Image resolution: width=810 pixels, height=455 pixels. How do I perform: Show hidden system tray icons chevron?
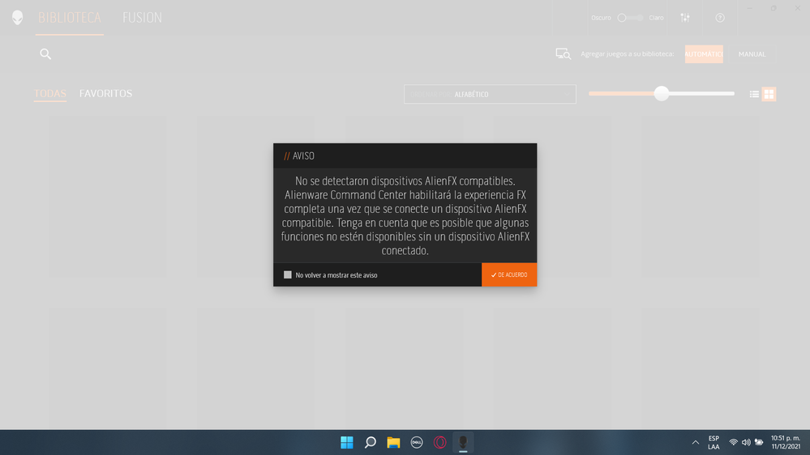[x=695, y=442]
